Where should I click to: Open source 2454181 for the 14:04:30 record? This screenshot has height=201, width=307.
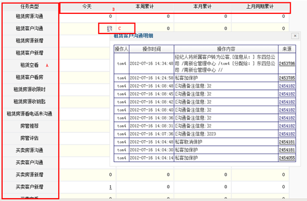pos(287,150)
